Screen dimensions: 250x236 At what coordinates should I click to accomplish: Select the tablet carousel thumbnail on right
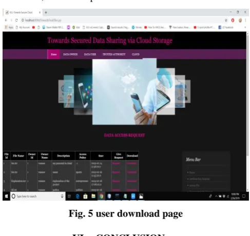[166, 91]
